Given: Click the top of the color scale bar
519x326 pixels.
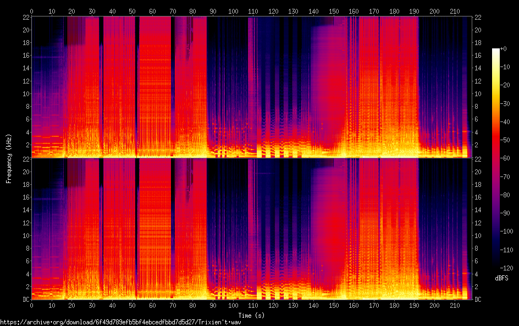Looking at the screenshot, I should coord(496,51).
